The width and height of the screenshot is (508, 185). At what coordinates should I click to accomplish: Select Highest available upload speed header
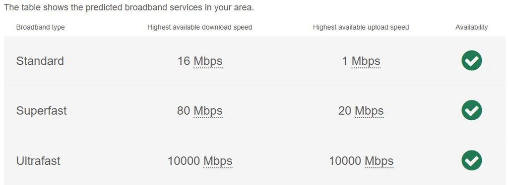tap(361, 27)
